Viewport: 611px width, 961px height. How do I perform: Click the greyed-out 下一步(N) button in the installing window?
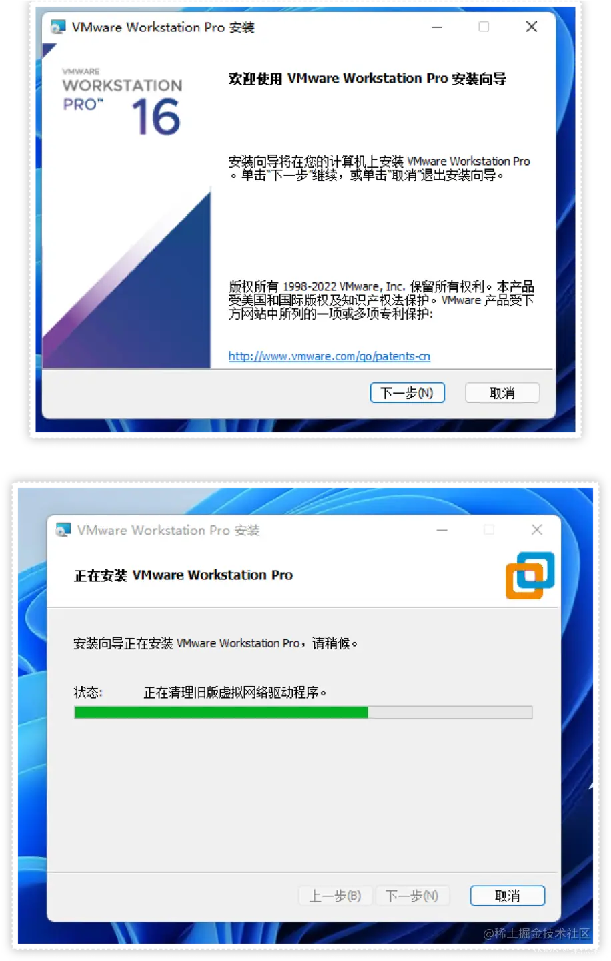(x=412, y=896)
